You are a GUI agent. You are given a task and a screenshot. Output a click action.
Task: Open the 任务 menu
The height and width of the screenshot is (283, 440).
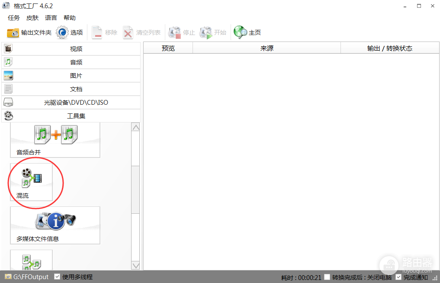(x=14, y=18)
